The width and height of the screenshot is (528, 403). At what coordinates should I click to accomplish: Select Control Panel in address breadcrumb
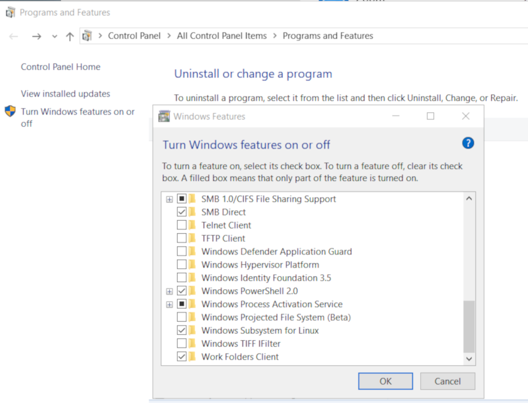pos(134,36)
